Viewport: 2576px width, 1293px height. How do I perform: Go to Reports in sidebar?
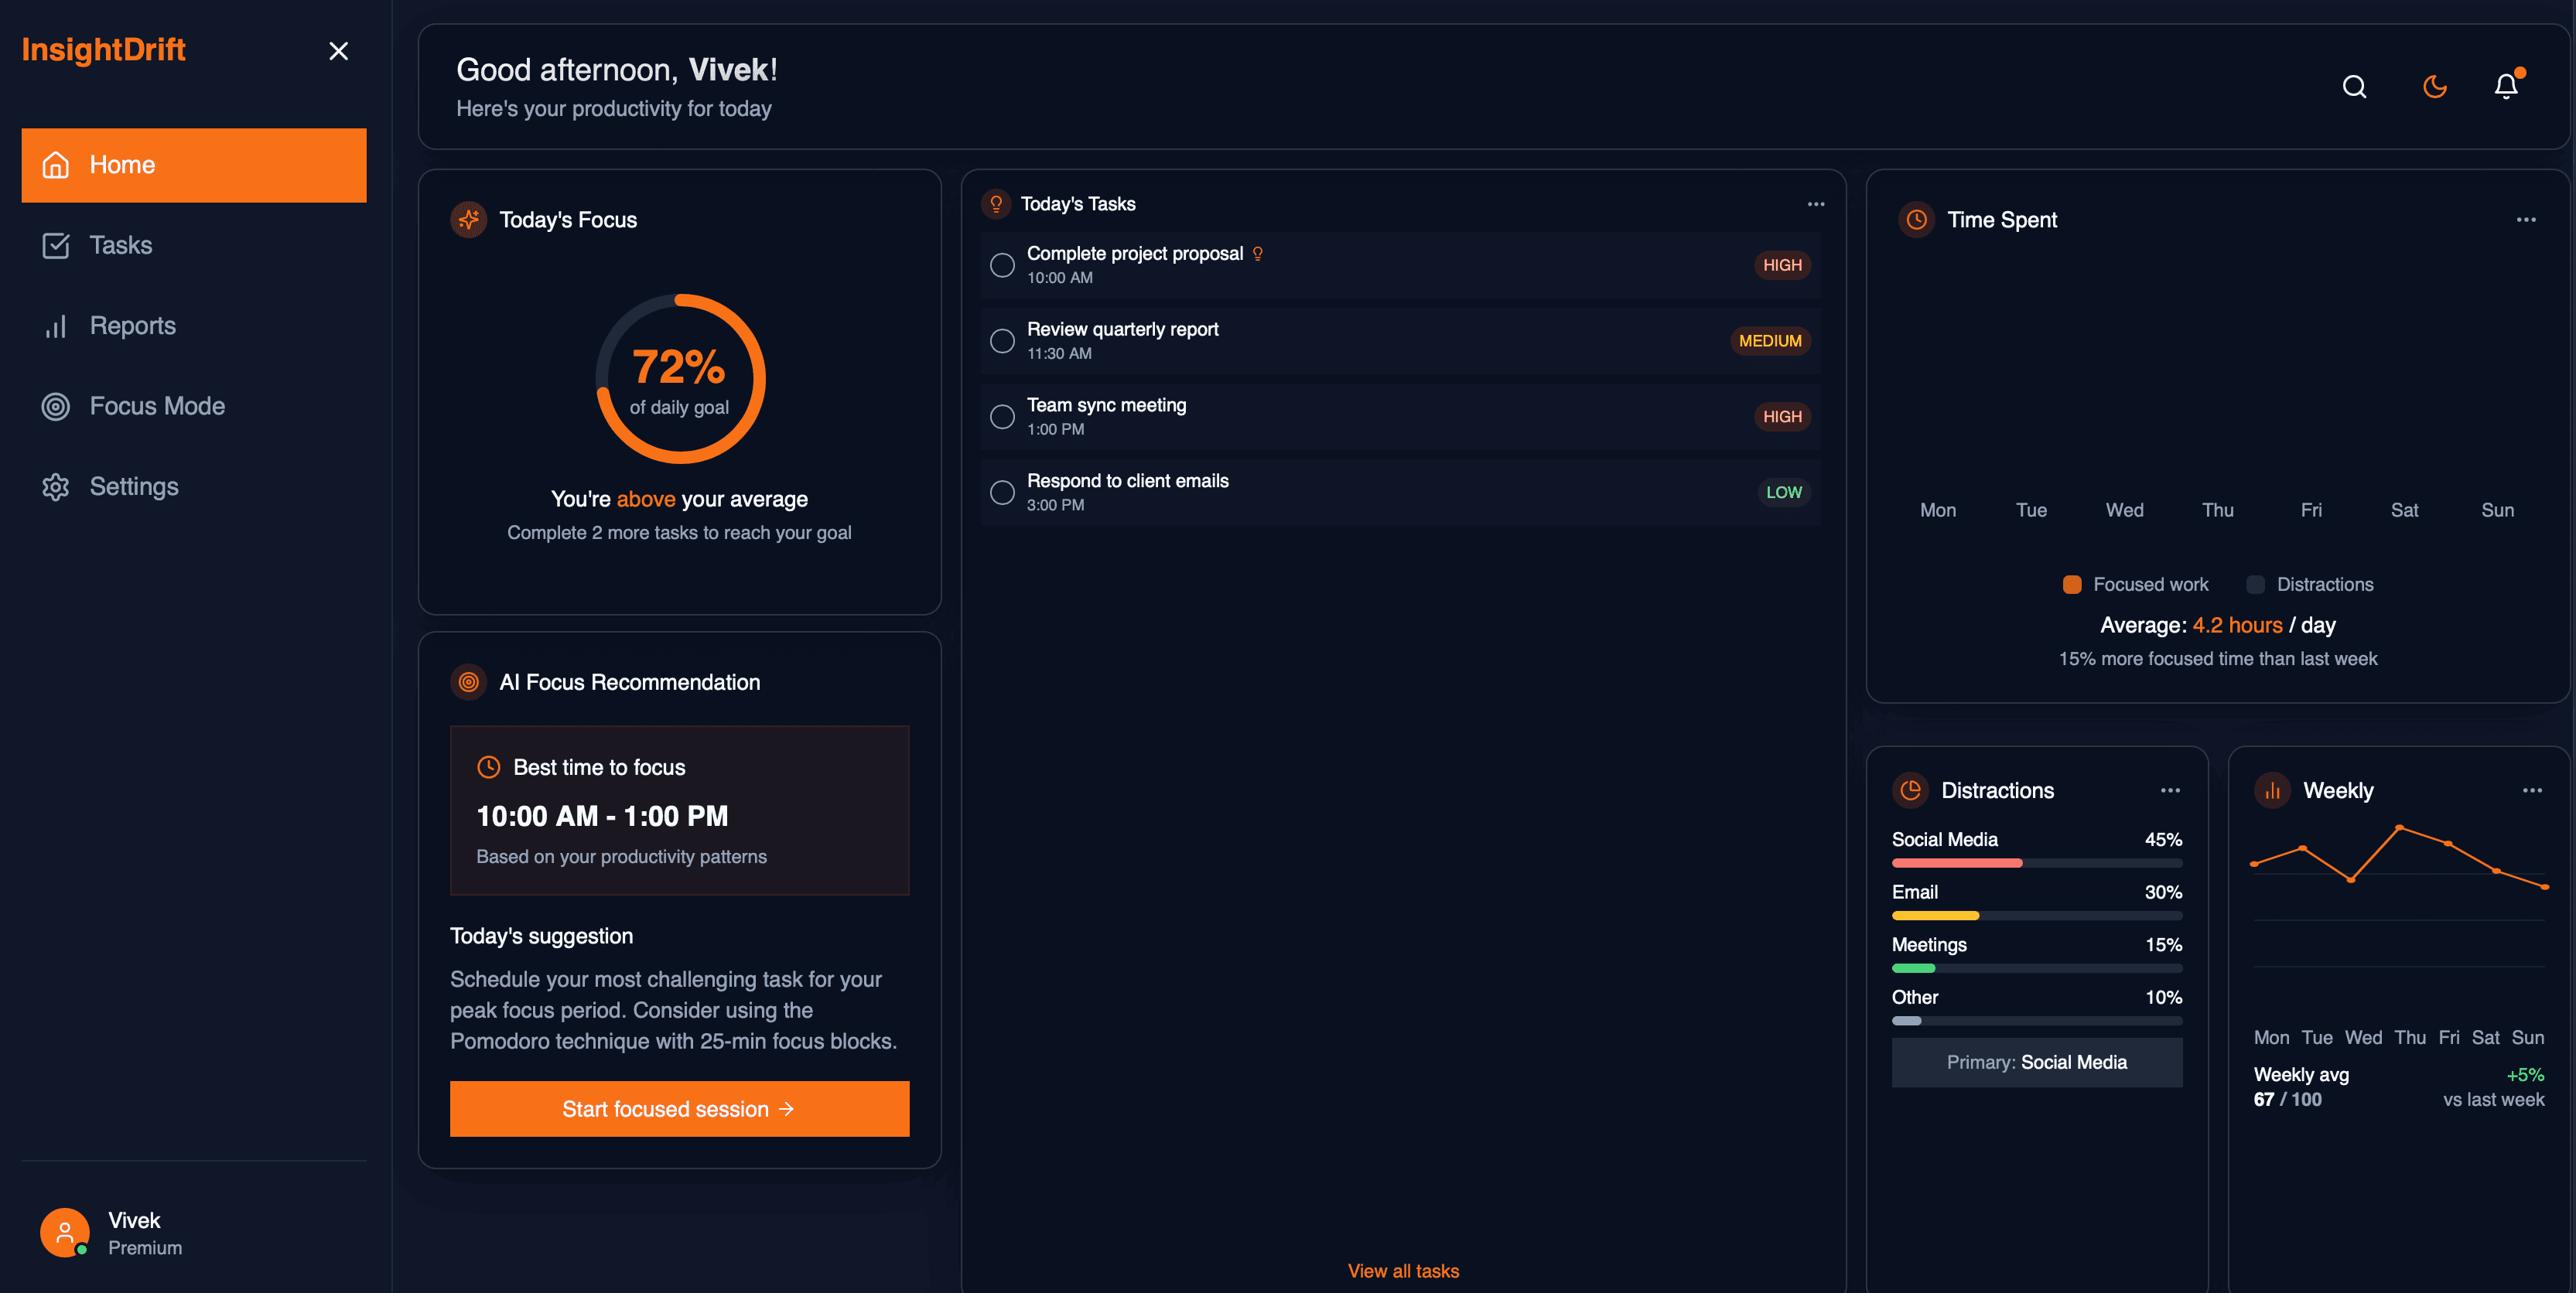(132, 326)
